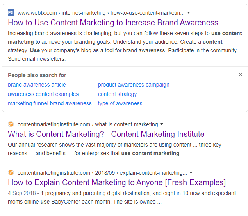The height and width of the screenshot is (216, 248).
Task: Click the favicon beside the explain-content-marketing URL
Action: (11, 172)
